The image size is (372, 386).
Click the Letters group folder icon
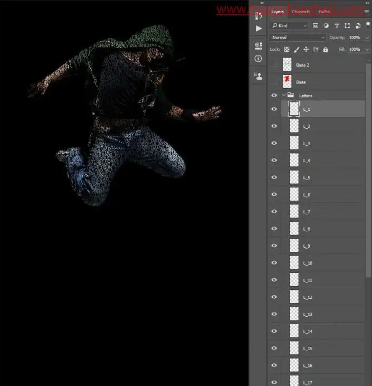(291, 95)
